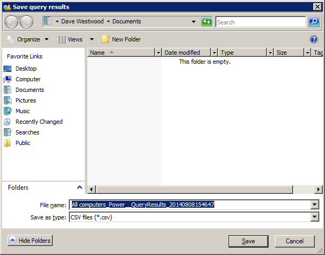
Task: Open Computer in Favorite Links
Action: click(x=28, y=79)
